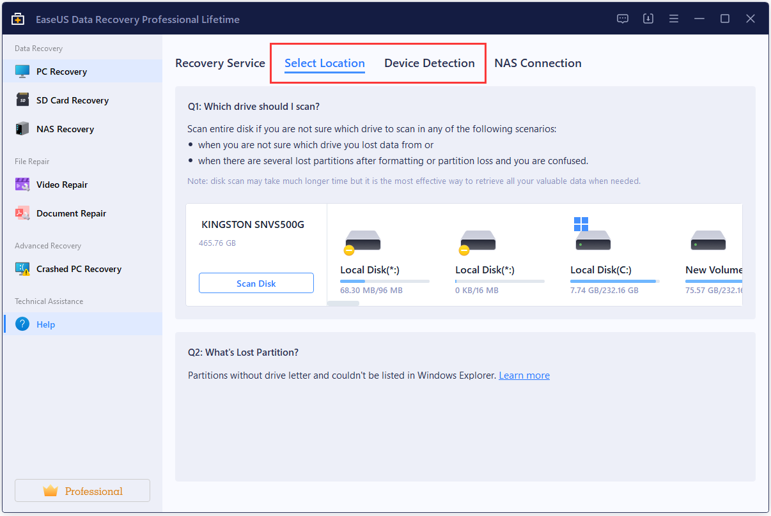
Task: Open Help in sidebar
Action: pos(82,324)
